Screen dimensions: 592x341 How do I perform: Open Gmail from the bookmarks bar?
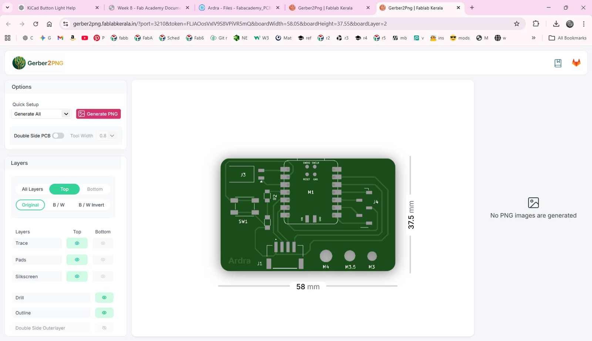point(60,38)
